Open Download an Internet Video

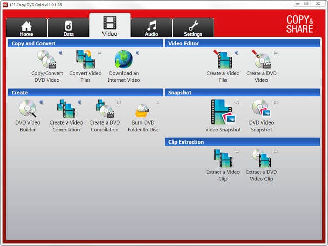124,66
